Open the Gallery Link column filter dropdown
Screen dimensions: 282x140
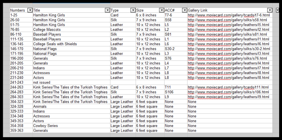[270, 10]
